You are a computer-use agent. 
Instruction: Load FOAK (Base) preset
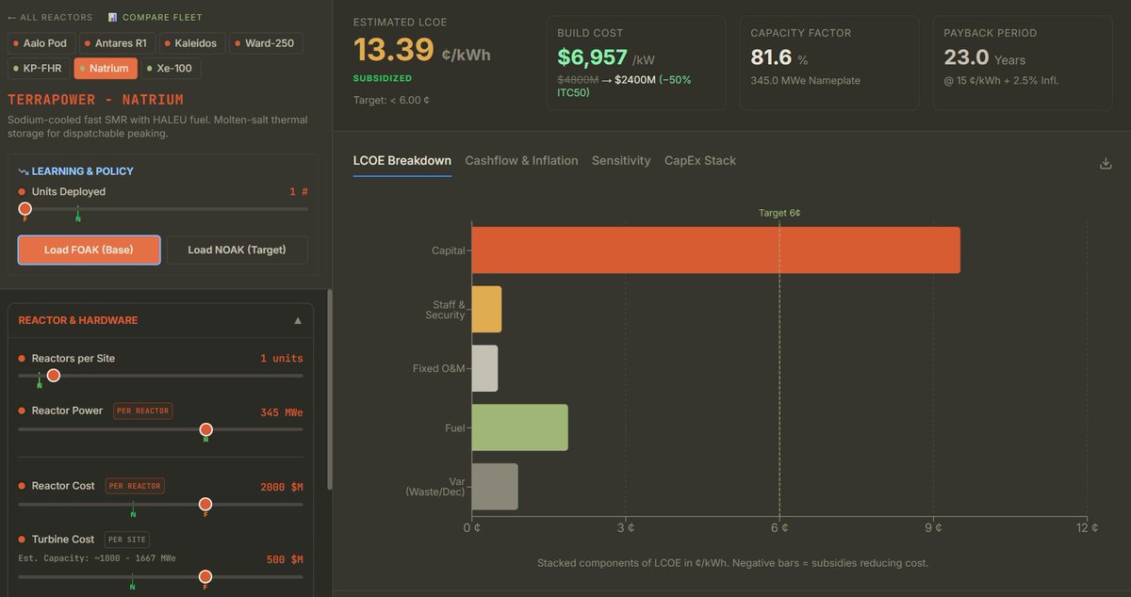coord(89,250)
